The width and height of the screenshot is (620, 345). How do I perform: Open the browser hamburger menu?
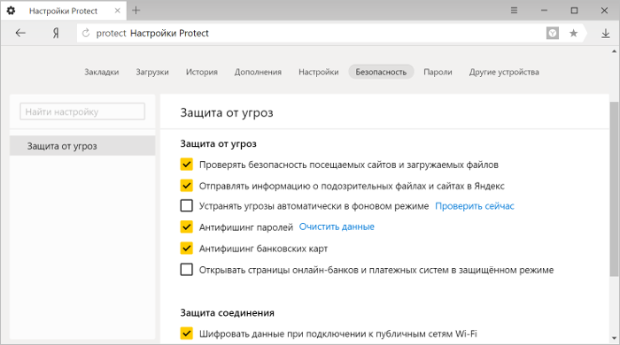pyautogui.click(x=514, y=11)
